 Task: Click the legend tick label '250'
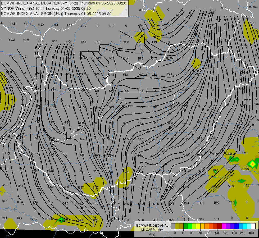pyautogui.click(x=243, y=233)
